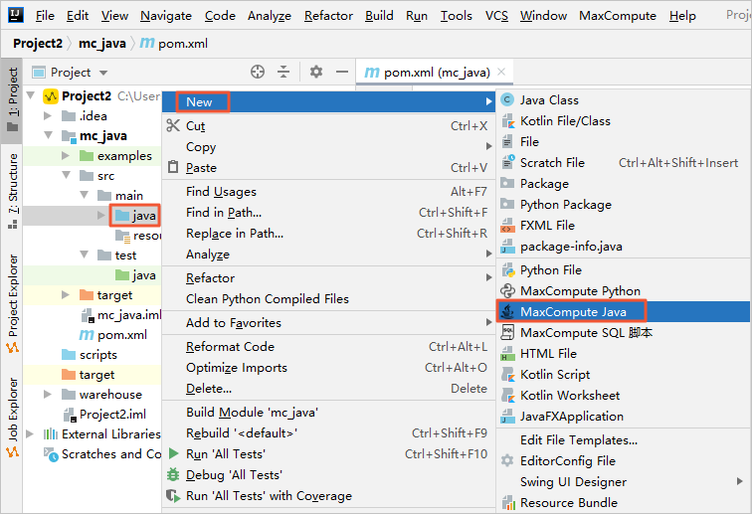Open Add to Favorites submenu

click(328, 323)
